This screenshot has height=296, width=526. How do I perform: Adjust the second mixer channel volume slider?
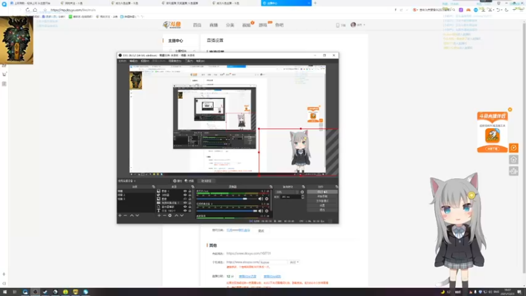(227, 210)
